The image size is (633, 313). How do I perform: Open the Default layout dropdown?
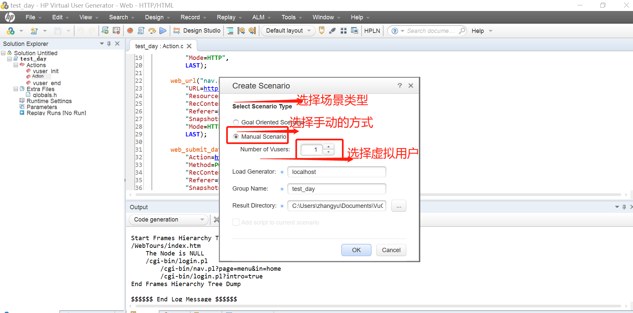click(288, 31)
